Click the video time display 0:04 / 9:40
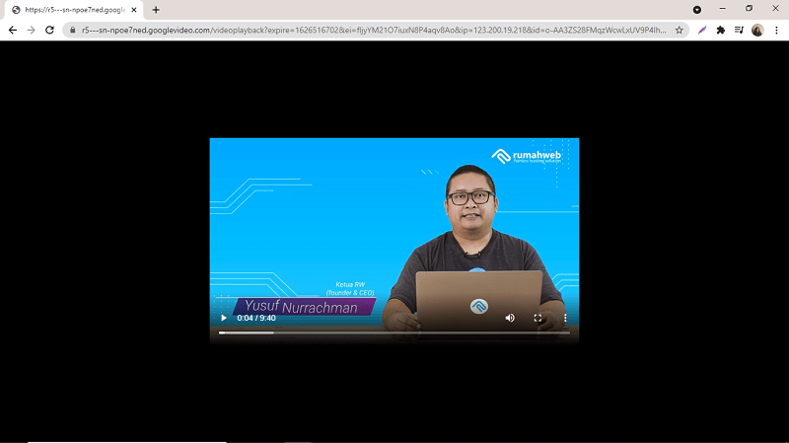The height and width of the screenshot is (443, 789). 256,318
